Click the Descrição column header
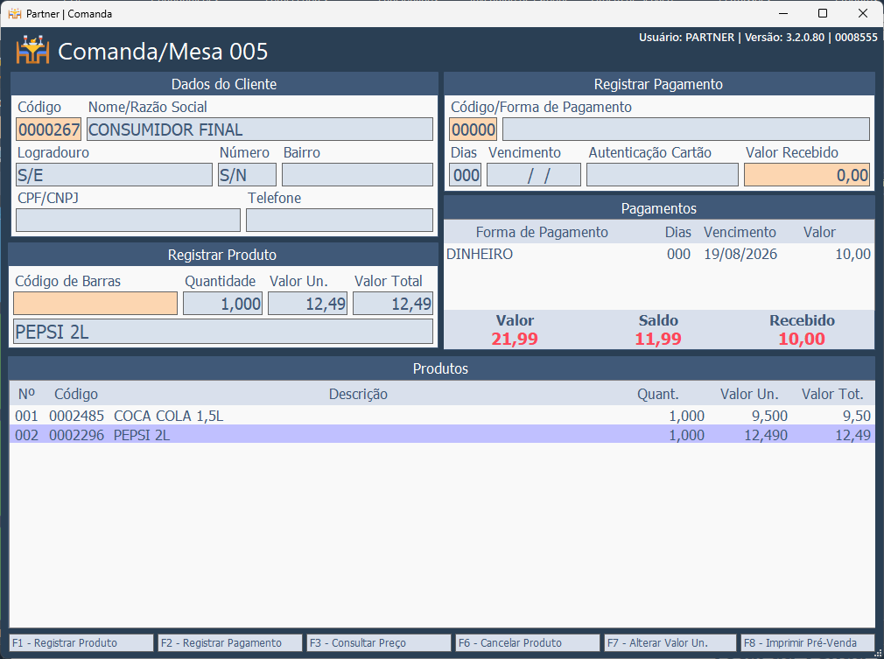This screenshot has height=659, width=884. click(x=358, y=394)
